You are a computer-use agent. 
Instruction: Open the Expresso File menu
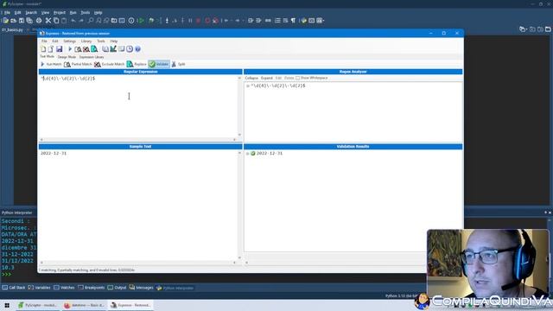pyautogui.click(x=44, y=41)
